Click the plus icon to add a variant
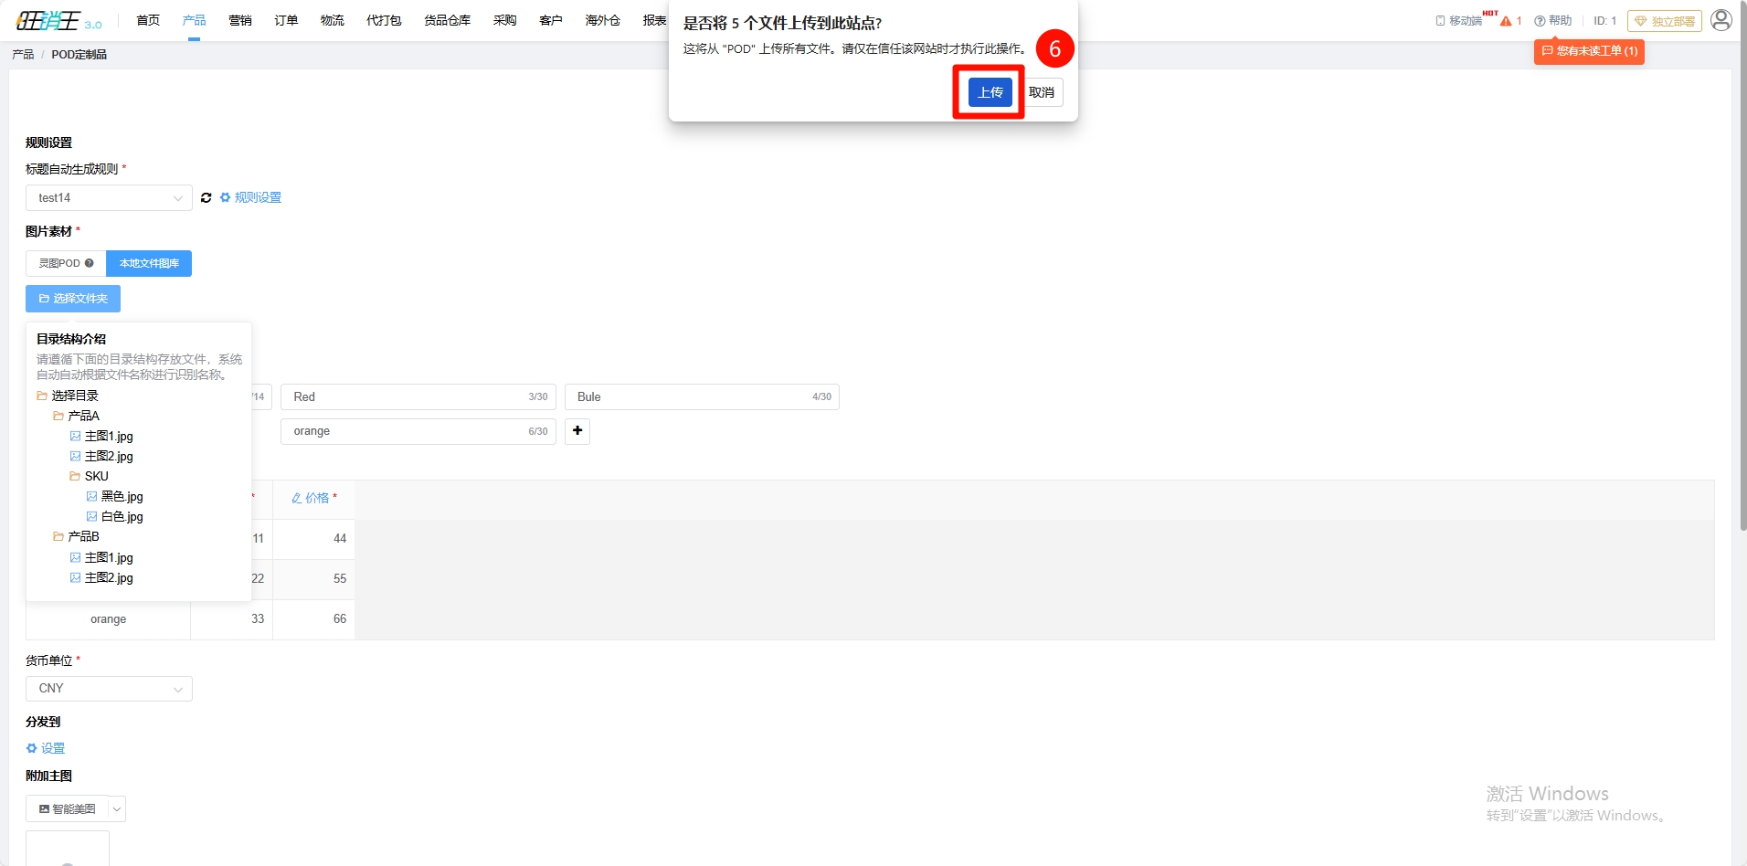The width and height of the screenshot is (1747, 866). [x=577, y=431]
